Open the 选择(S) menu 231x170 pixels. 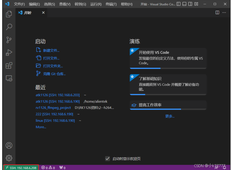(49, 4)
